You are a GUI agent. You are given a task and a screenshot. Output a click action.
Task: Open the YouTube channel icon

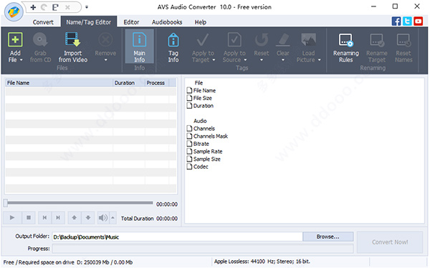(419, 21)
